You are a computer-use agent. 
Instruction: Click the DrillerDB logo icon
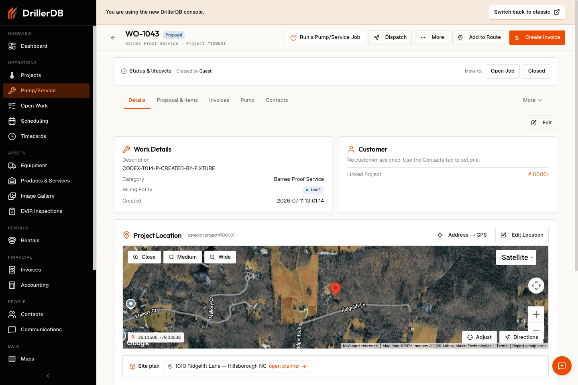point(12,13)
